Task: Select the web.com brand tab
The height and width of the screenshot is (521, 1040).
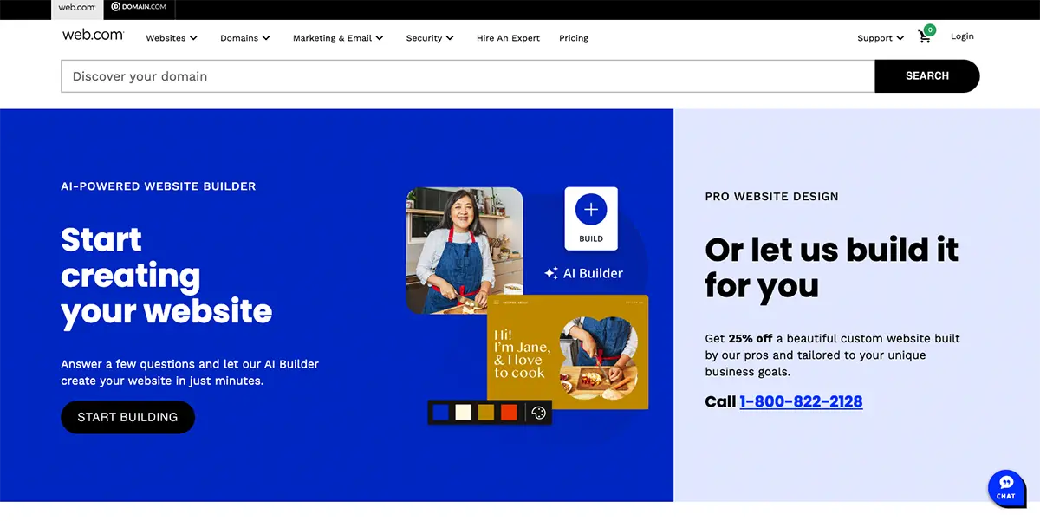Action: (77, 8)
